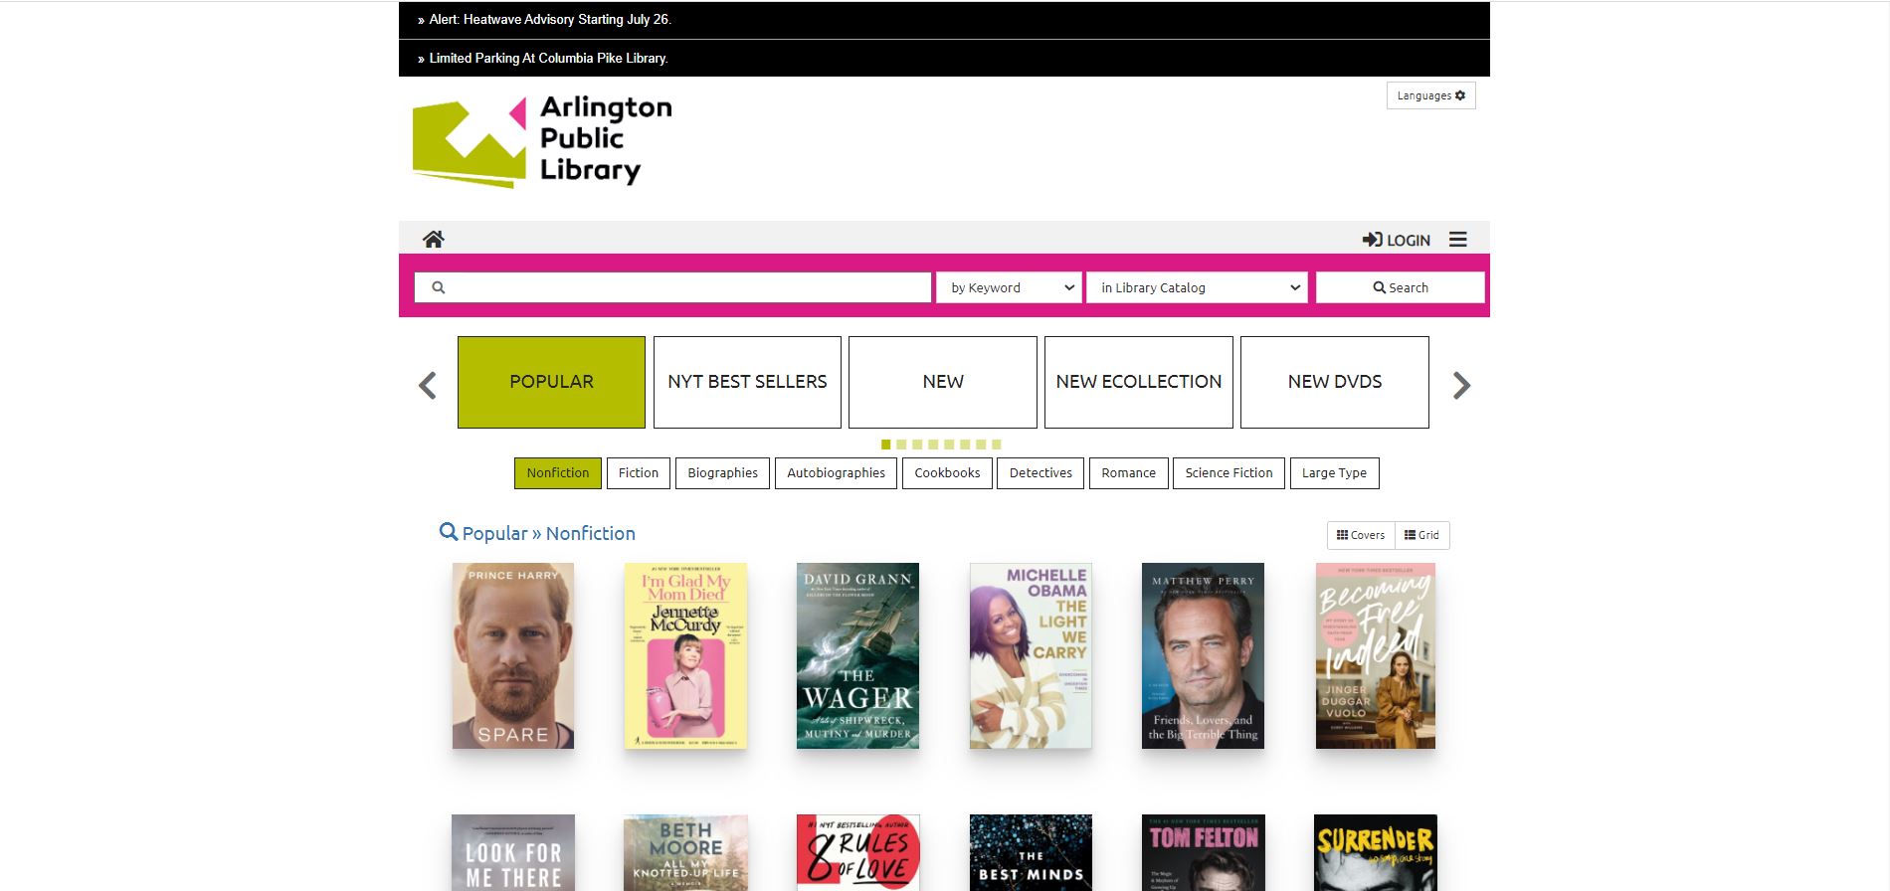Choose the Romance subcategory
Image resolution: width=1890 pixels, height=891 pixels.
click(1129, 473)
